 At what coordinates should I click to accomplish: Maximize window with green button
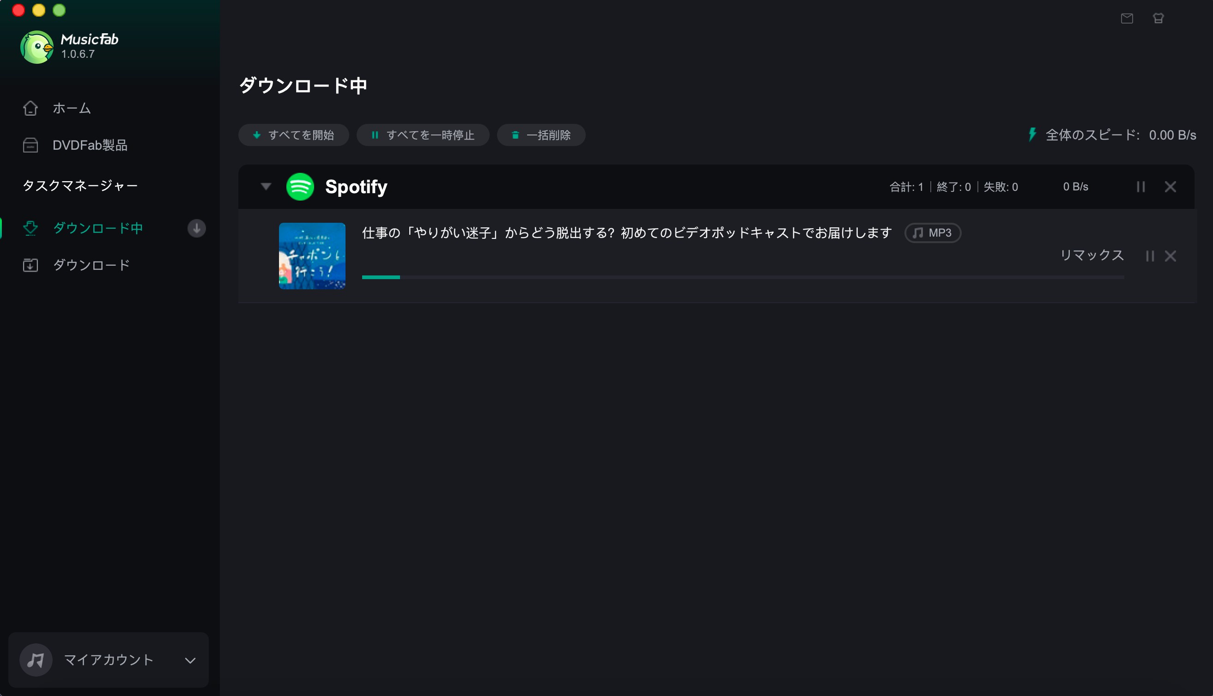pos(59,10)
